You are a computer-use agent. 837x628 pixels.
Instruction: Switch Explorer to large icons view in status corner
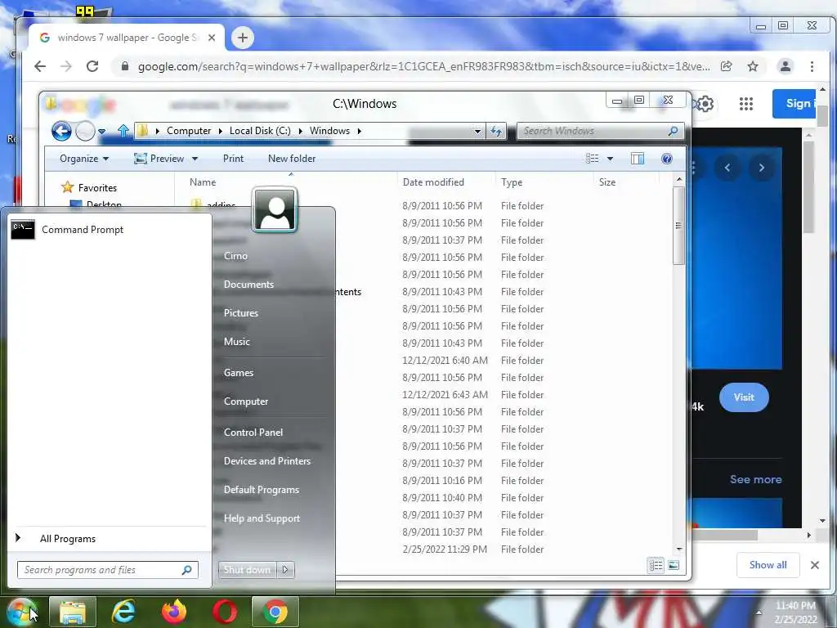click(x=674, y=565)
